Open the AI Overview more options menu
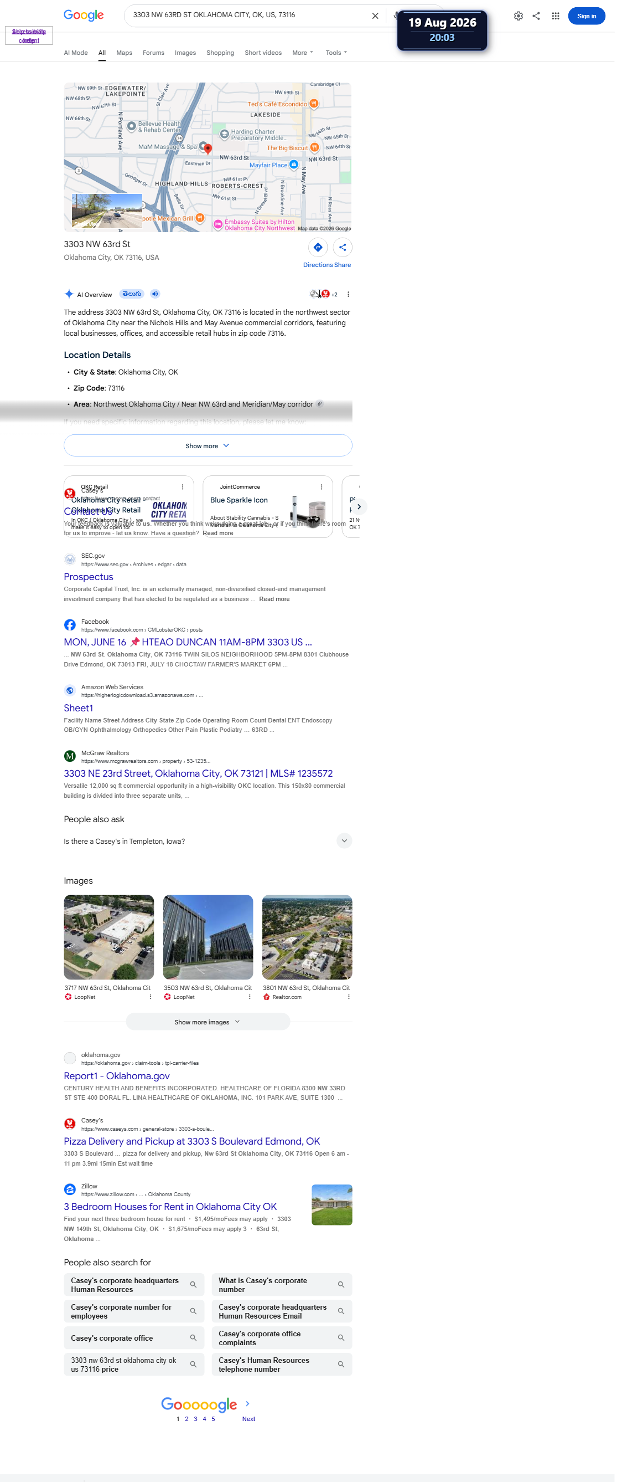The width and height of the screenshot is (622, 1482). click(349, 295)
